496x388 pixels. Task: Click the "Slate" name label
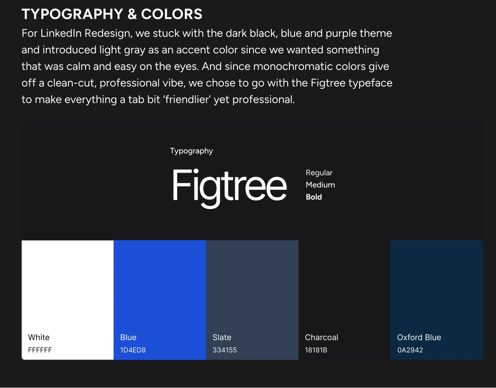point(222,337)
